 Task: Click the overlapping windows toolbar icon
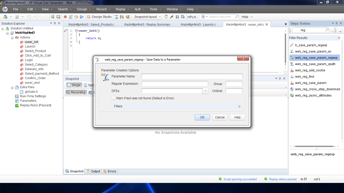pyautogui.click(x=183, y=17)
